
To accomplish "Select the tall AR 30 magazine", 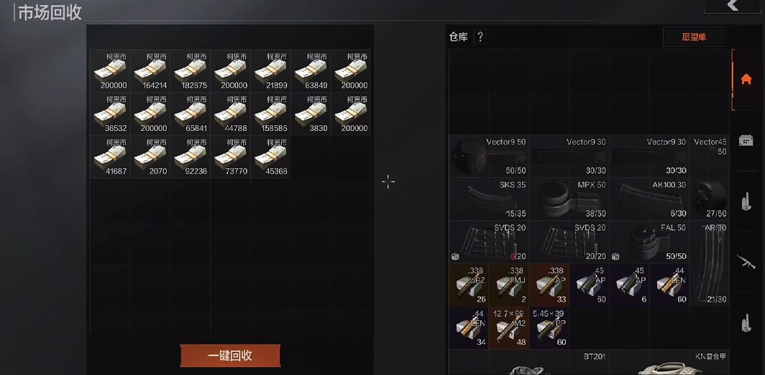I will click(x=710, y=263).
